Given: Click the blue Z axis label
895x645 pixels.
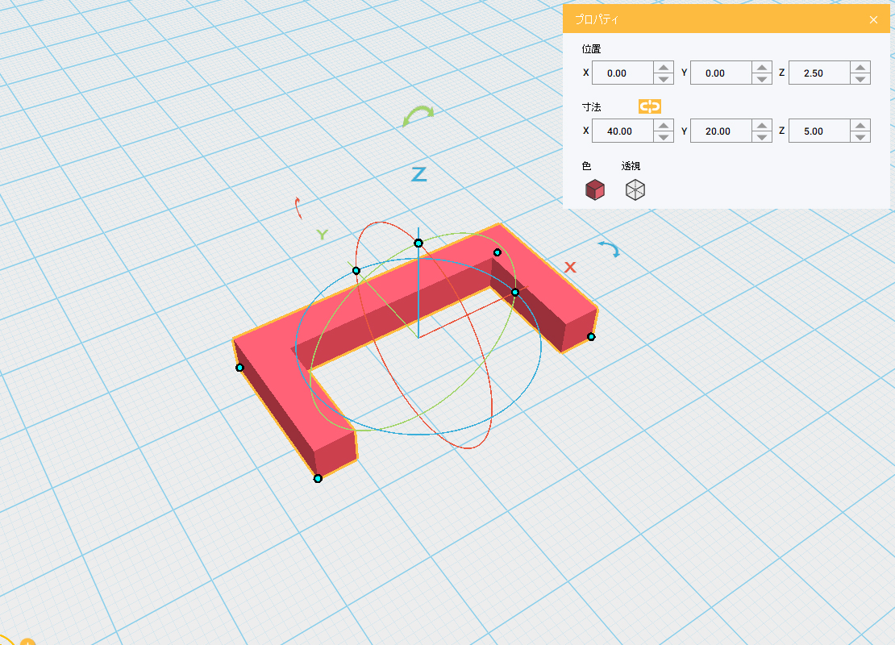Looking at the screenshot, I should [418, 174].
